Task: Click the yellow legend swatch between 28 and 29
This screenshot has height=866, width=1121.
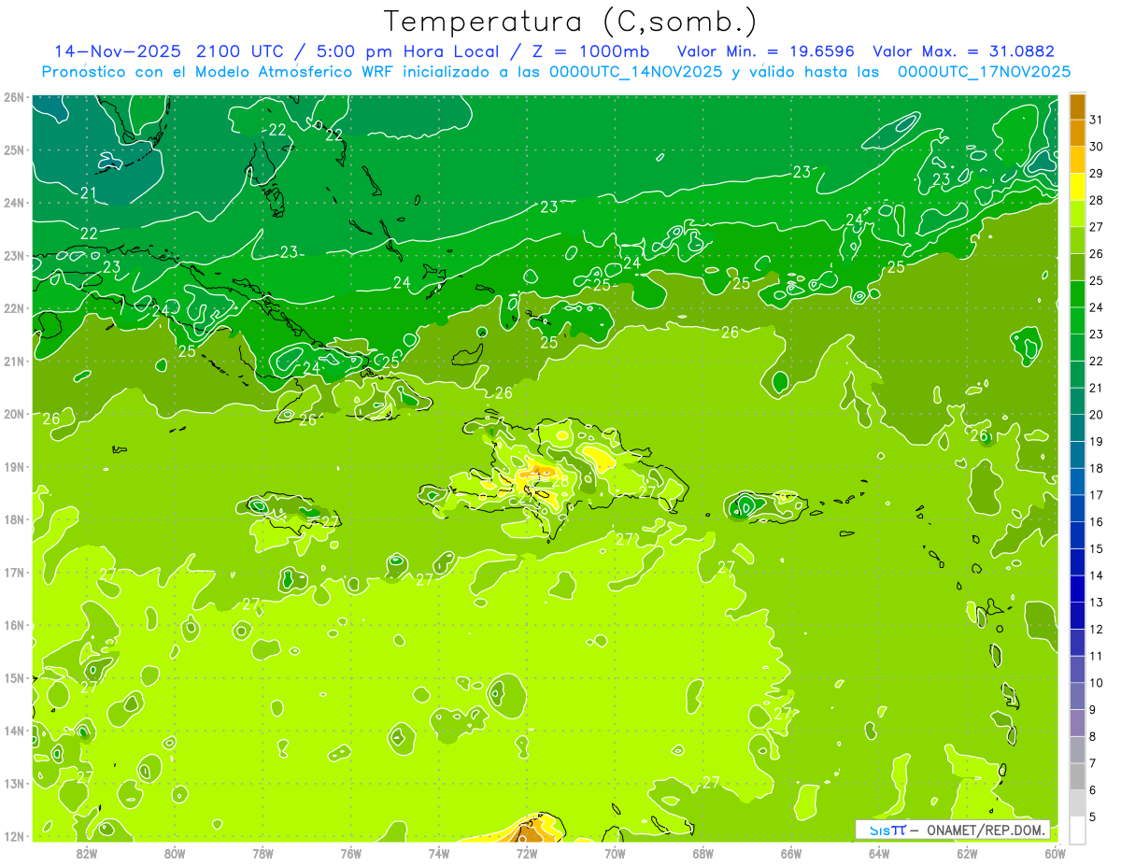Action: point(1077,186)
